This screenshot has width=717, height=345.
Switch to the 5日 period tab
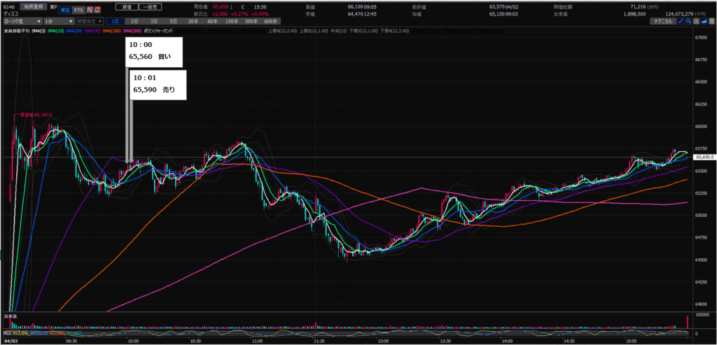(172, 22)
